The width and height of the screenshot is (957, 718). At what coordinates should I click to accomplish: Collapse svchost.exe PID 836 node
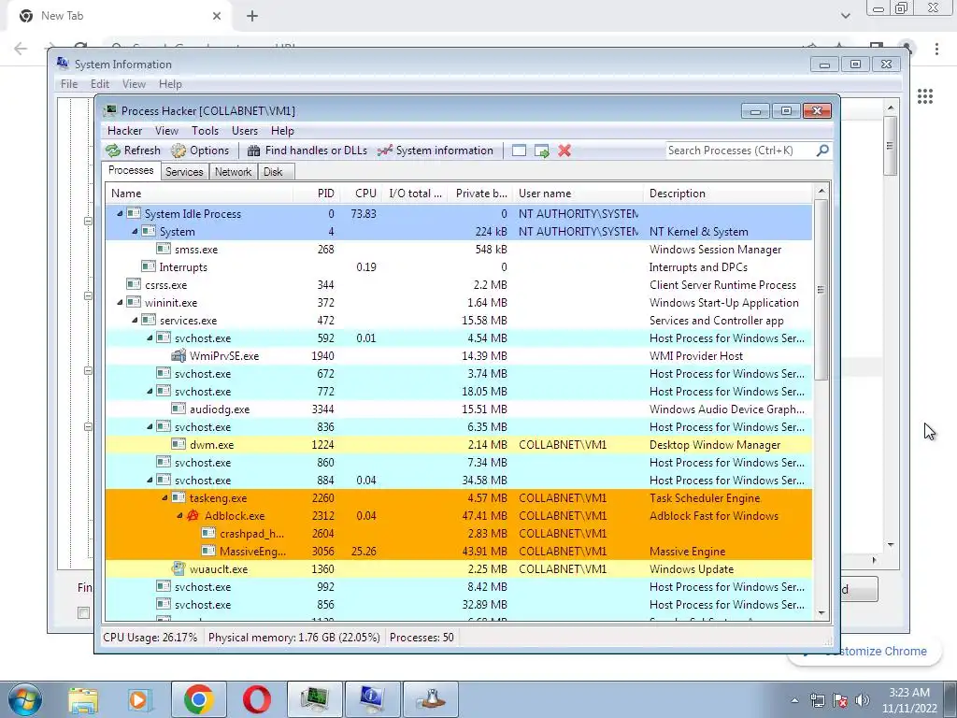coord(150,426)
